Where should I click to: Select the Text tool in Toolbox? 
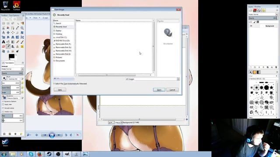pyautogui.click(x=3, y=42)
